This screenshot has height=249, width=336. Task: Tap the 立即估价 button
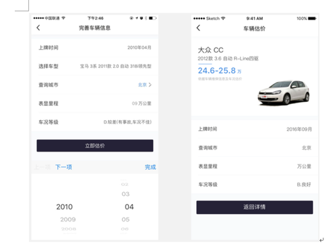[95, 146]
